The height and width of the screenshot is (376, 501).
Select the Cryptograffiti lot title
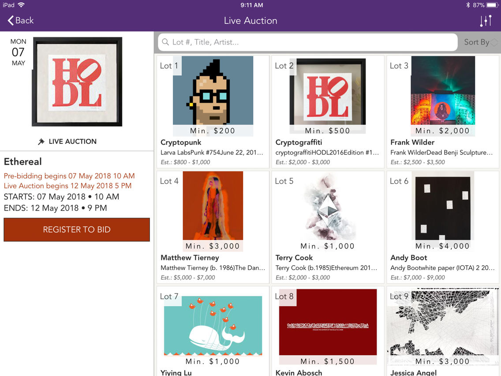pos(299,142)
